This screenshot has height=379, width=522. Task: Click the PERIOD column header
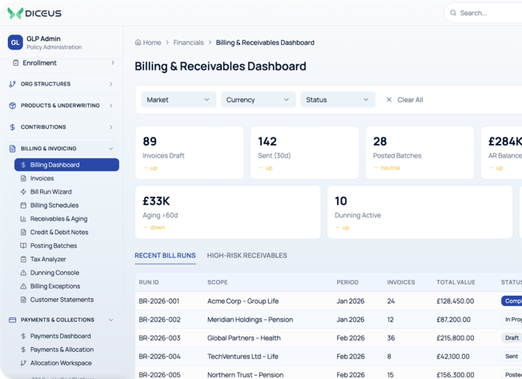(x=347, y=282)
